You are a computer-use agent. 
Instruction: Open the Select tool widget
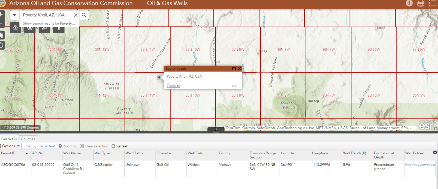[44, 29]
